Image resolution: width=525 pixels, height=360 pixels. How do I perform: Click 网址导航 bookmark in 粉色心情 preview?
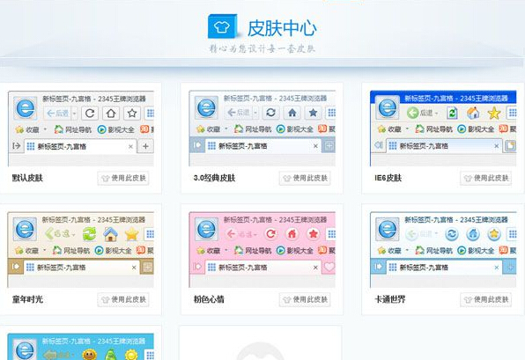(253, 250)
